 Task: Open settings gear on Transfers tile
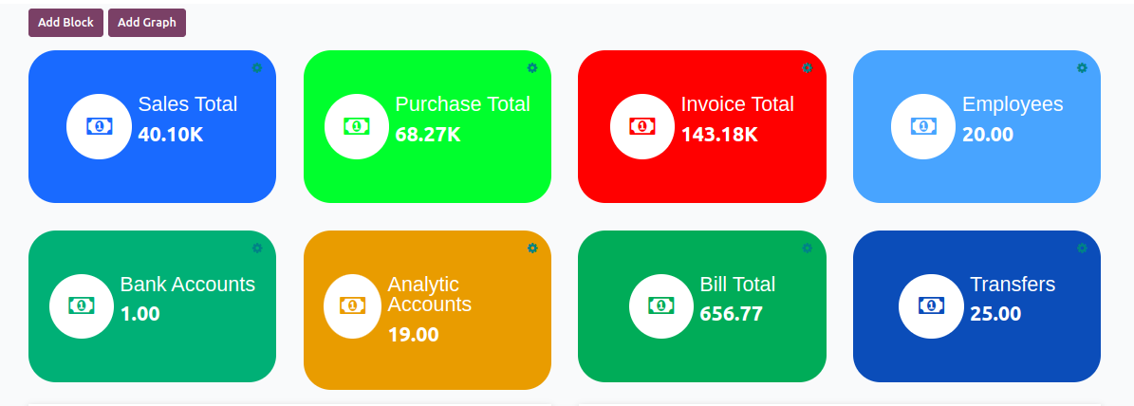pyautogui.click(x=1082, y=248)
